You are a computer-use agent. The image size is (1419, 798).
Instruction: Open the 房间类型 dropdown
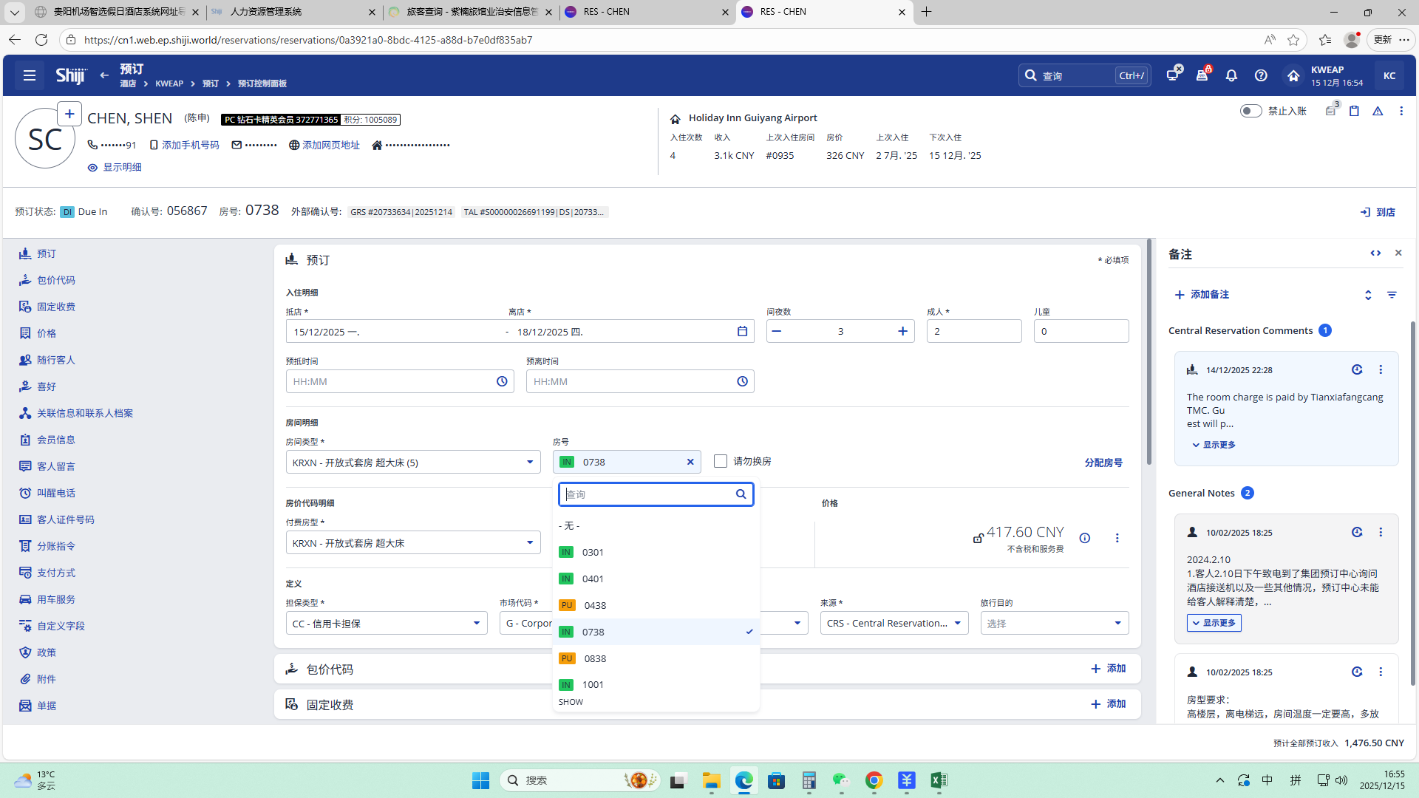[x=529, y=463]
